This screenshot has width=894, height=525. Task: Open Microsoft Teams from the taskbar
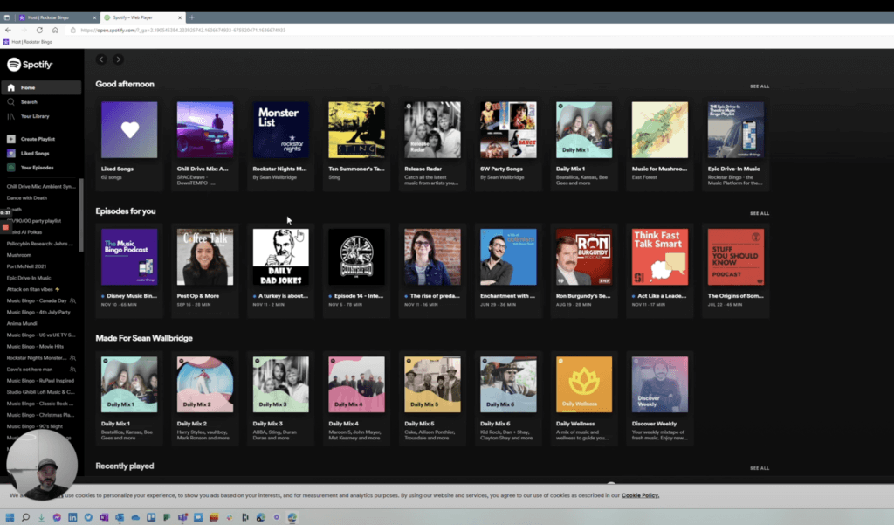tap(182, 517)
